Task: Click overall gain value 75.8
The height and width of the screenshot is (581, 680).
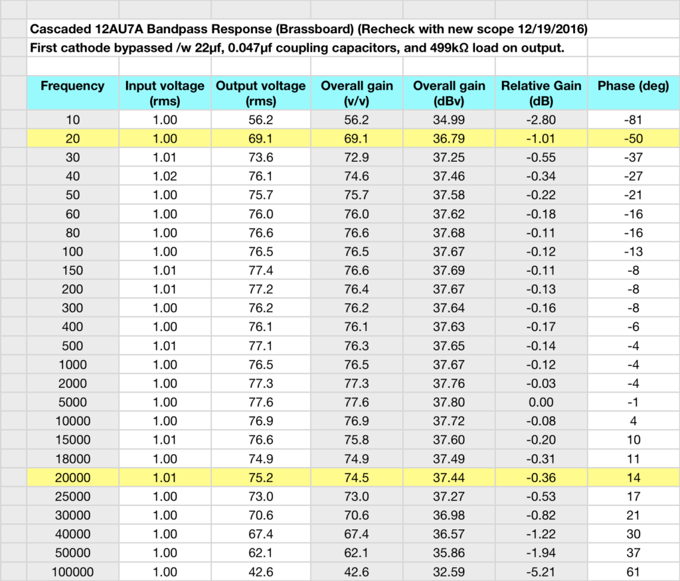Action: [x=357, y=440]
